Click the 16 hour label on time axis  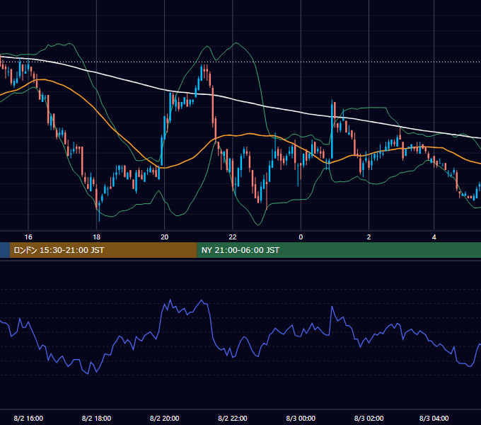[x=28, y=237]
